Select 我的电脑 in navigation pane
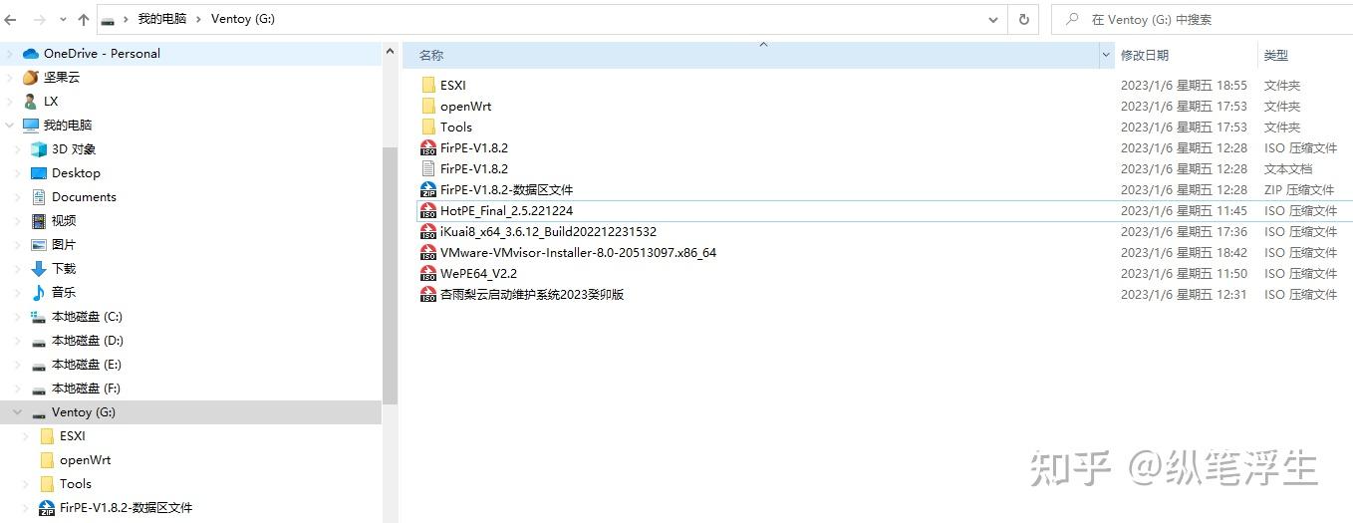The width and height of the screenshot is (1353, 523). point(67,126)
